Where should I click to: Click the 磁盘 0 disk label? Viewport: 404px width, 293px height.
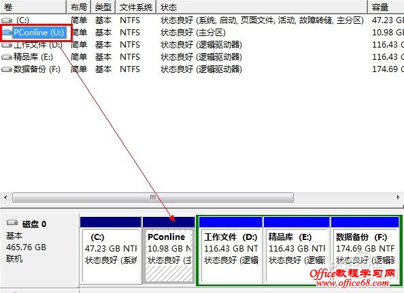pos(34,224)
